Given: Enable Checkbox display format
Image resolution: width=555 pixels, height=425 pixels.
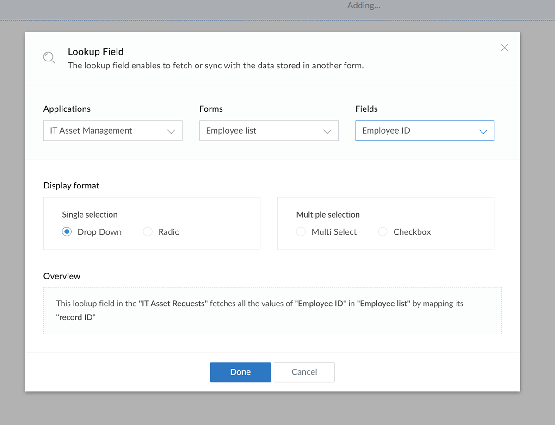Looking at the screenshot, I should [x=382, y=231].
